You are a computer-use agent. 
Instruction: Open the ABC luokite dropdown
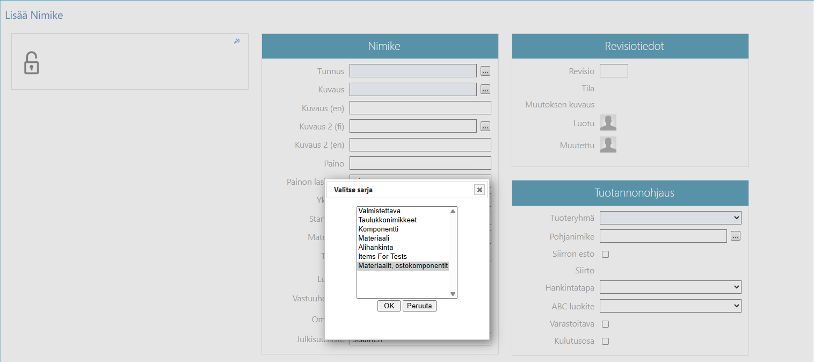pos(670,306)
